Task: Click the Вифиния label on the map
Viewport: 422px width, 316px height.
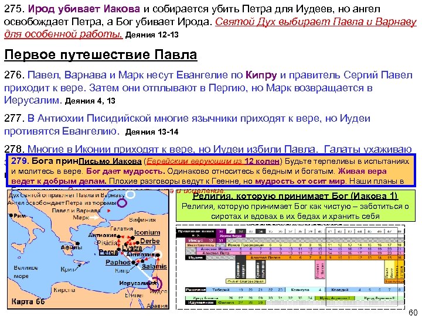Action: click(x=142, y=219)
